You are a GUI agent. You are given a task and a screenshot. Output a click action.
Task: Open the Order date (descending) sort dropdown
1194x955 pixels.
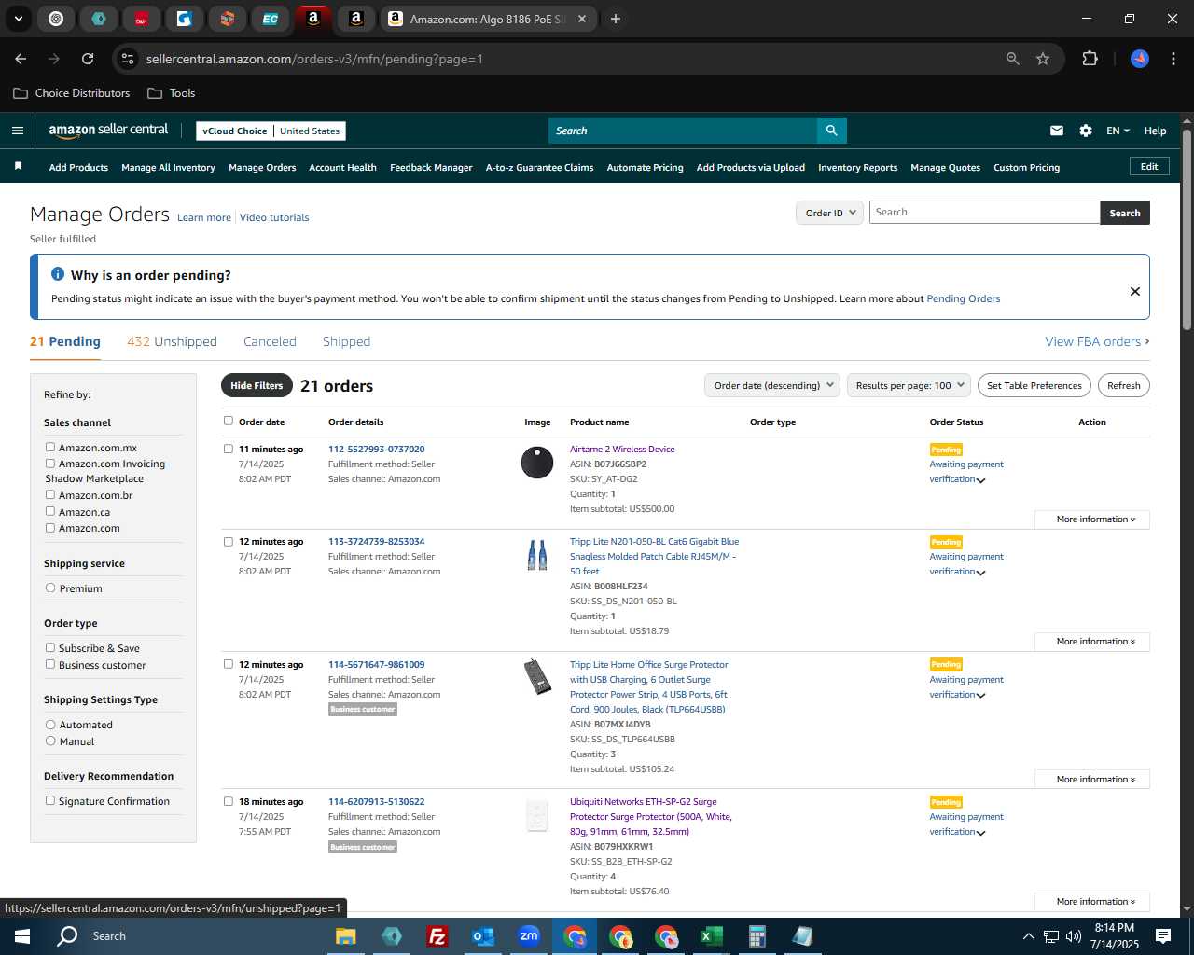click(772, 385)
